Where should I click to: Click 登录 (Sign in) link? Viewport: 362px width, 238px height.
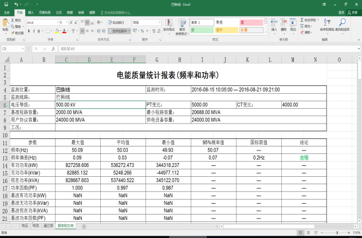[x=341, y=13]
